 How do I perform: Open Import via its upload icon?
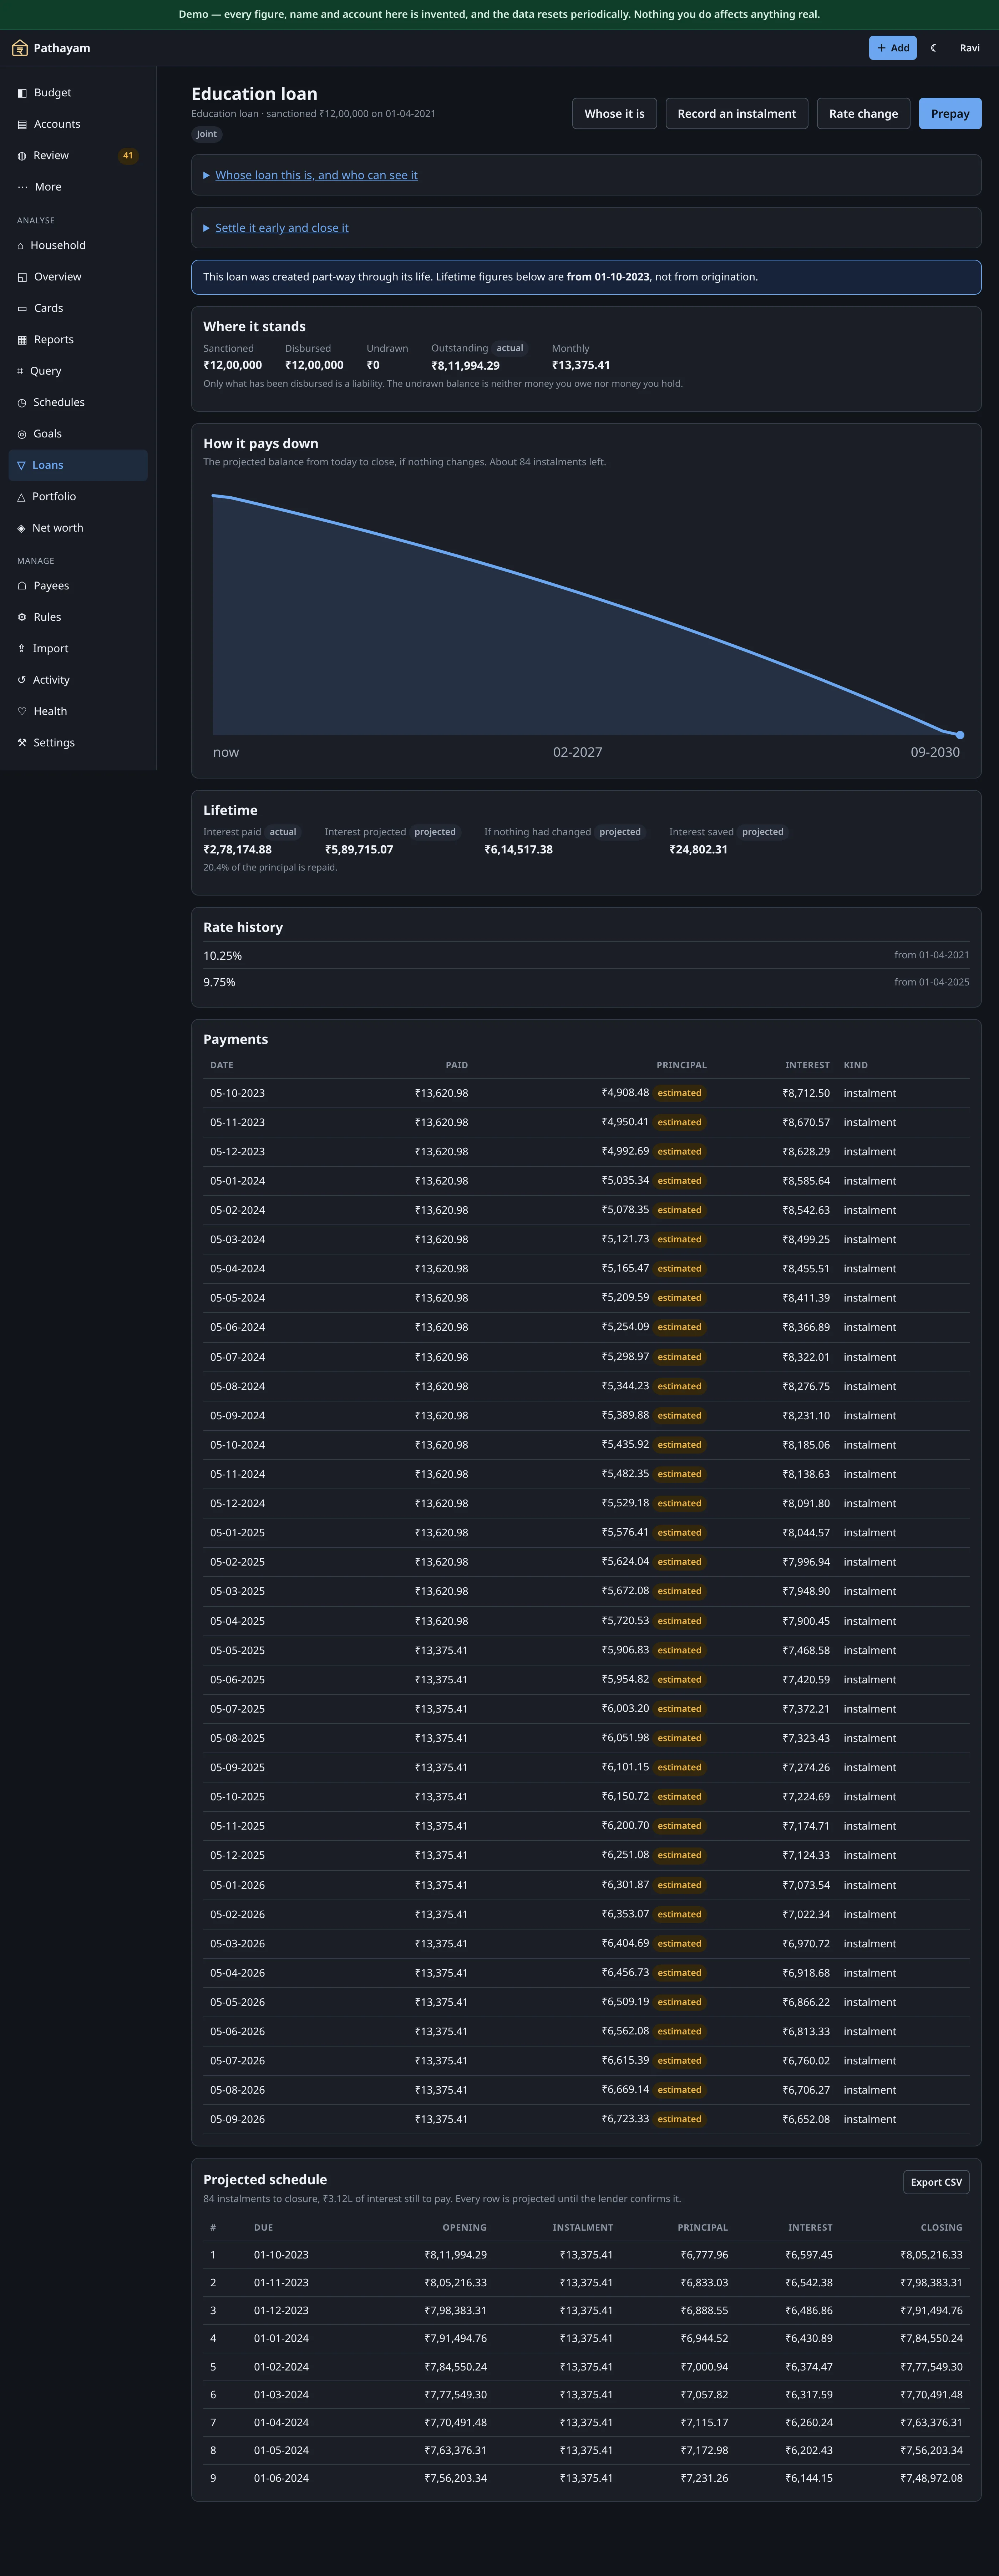click(x=21, y=649)
